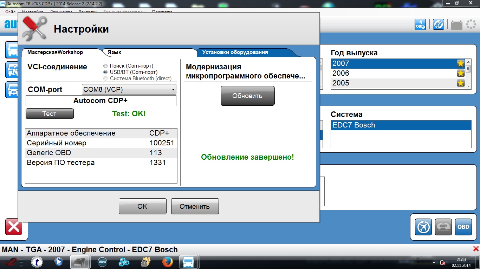The width and height of the screenshot is (480, 269).
Task: Click the Show desktop strip
Action: pos(478,262)
